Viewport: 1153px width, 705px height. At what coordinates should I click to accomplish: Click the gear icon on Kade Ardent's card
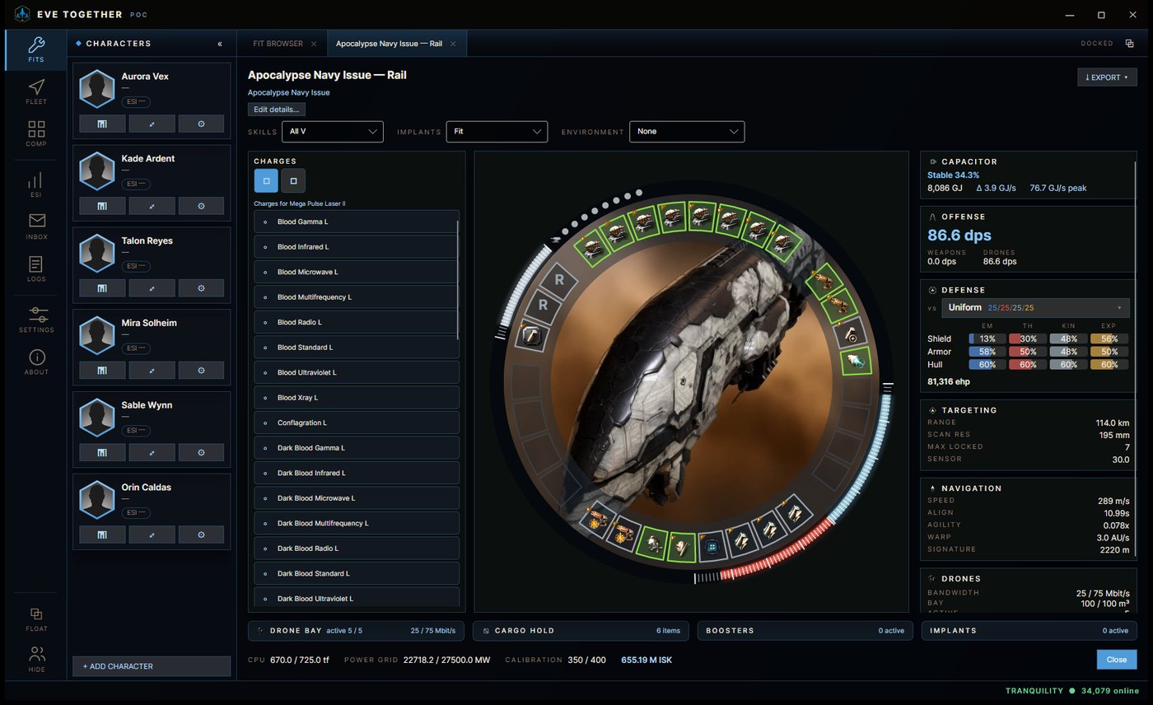pos(201,206)
